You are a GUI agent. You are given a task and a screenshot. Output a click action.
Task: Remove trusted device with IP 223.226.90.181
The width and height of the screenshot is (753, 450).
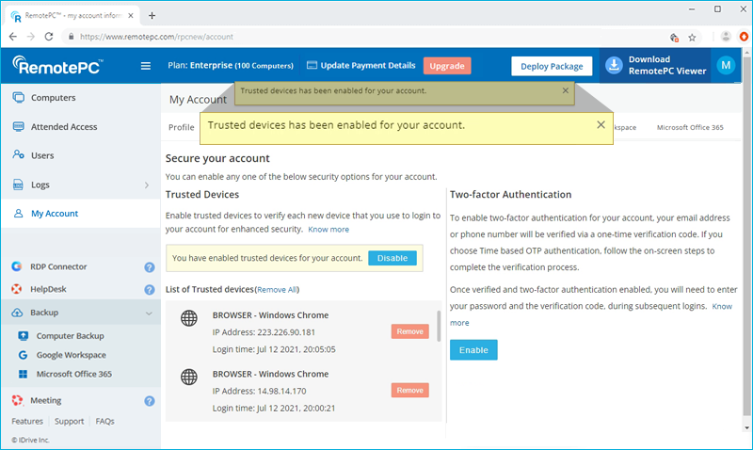coord(409,331)
